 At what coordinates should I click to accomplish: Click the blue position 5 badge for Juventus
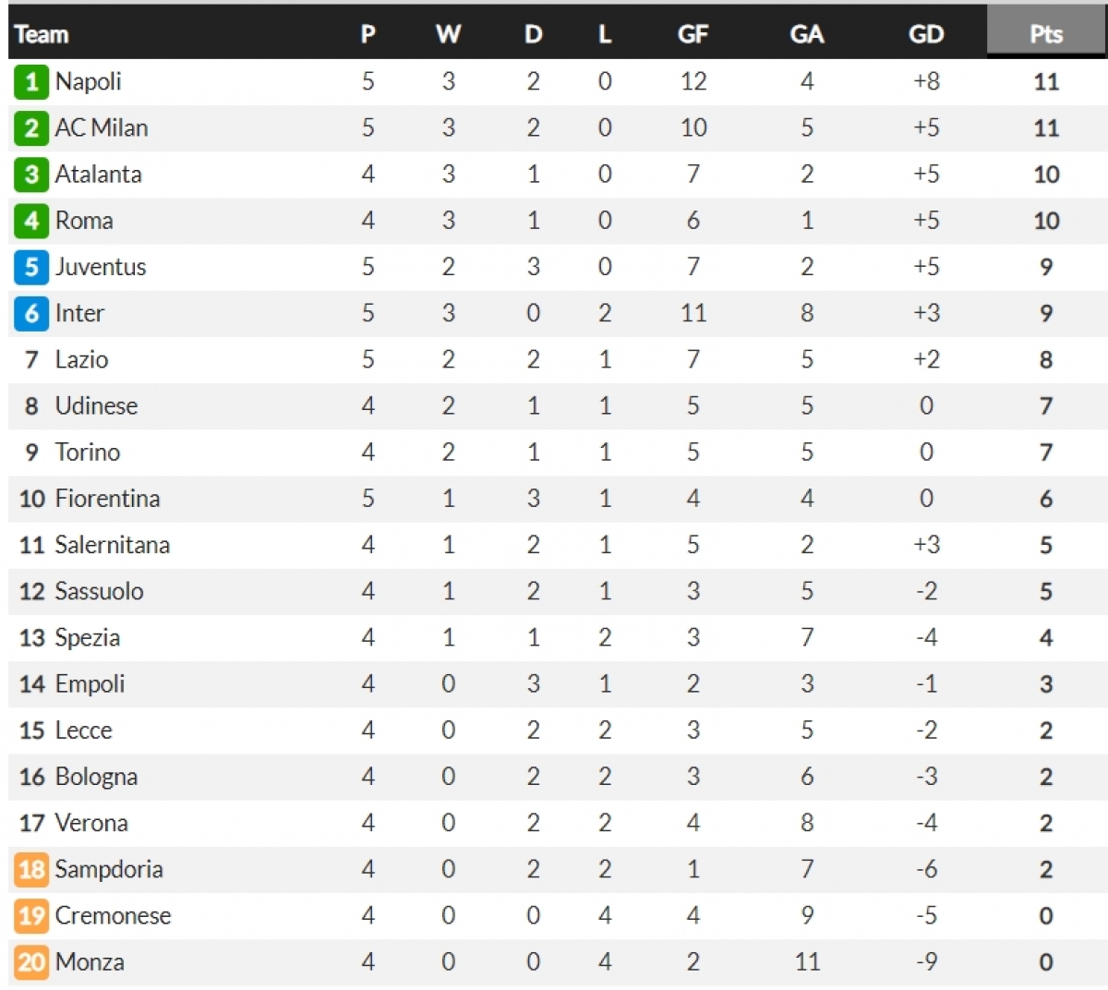click(x=31, y=267)
